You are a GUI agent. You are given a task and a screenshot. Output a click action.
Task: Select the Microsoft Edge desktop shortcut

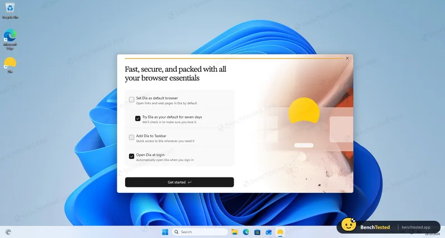click(10, 39)
